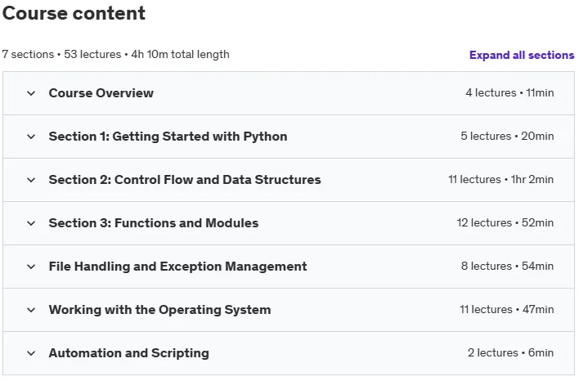This screenshot has width=579, height=381.
Task: Click the Automation and Scripting section title
Action: click(129, 353)
